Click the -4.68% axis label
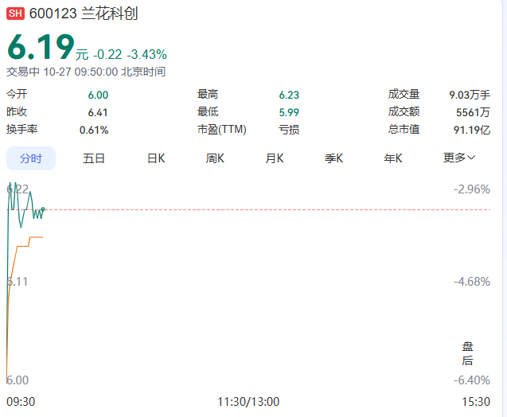507x417 pixels. pos(472,282)
